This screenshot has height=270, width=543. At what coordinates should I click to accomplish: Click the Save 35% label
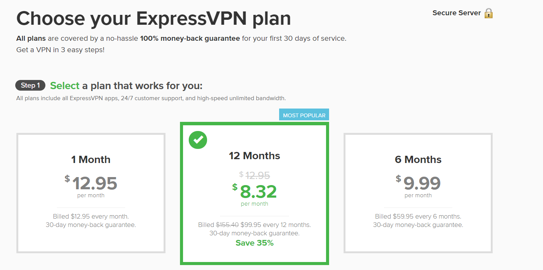[x=254, y=243]
